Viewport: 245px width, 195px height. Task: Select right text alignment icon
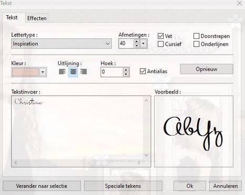84,71
